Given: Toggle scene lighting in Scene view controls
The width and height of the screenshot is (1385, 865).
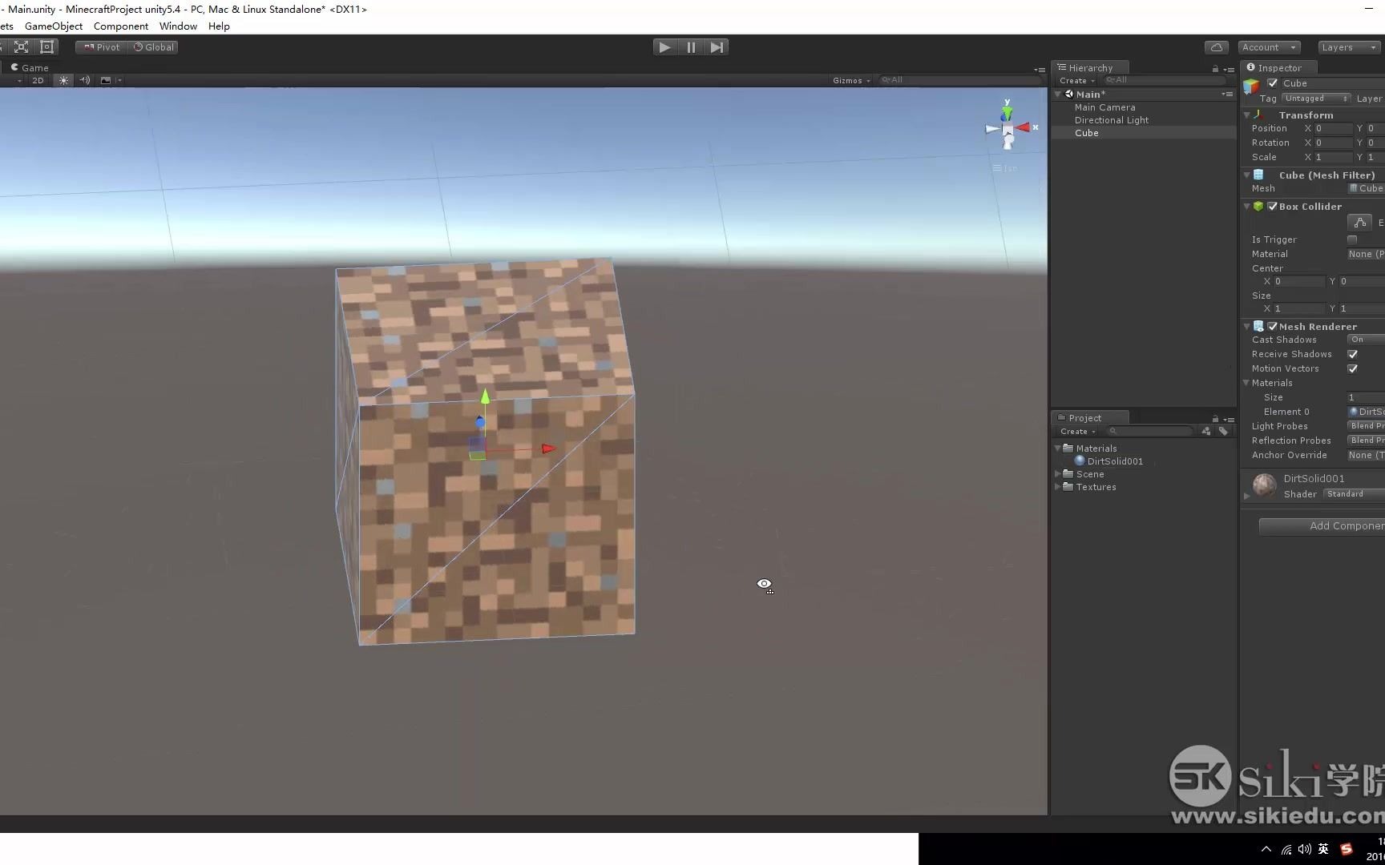Looking at the screenshot, I should click(x=63, y=81).
